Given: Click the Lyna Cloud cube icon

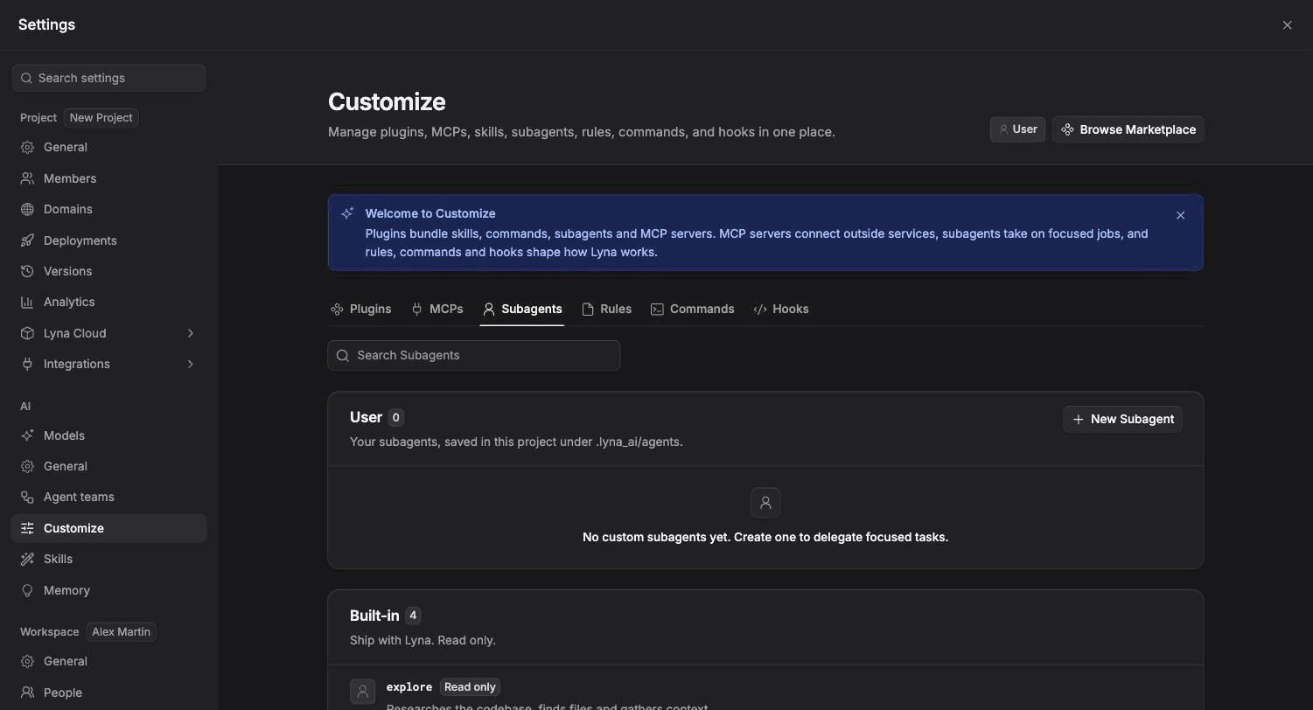Looking at the screenshot, I should tap(27, 333).
